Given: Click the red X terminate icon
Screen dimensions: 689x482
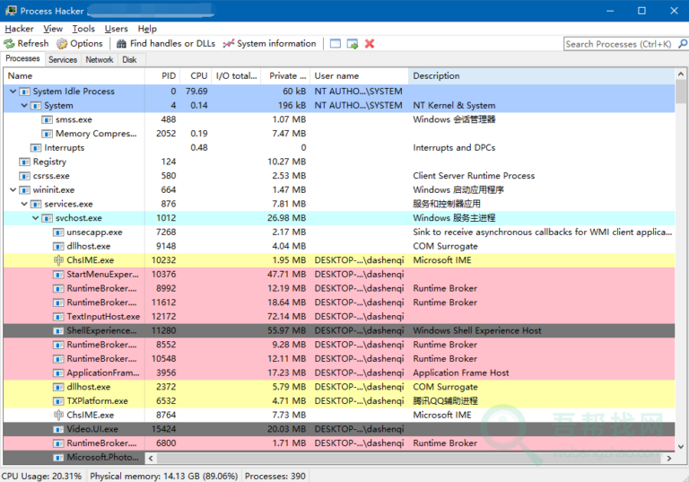Looking at the screenshot, I should (370, 43).
